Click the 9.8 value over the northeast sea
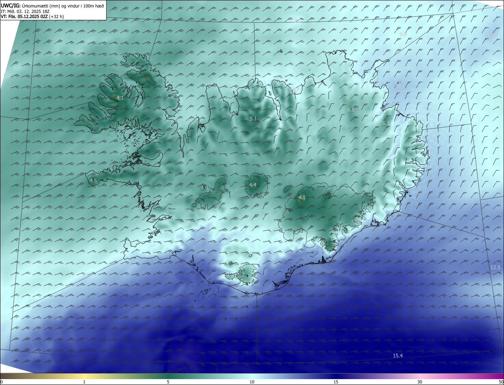The image size is (504, 385). (403, 35)
